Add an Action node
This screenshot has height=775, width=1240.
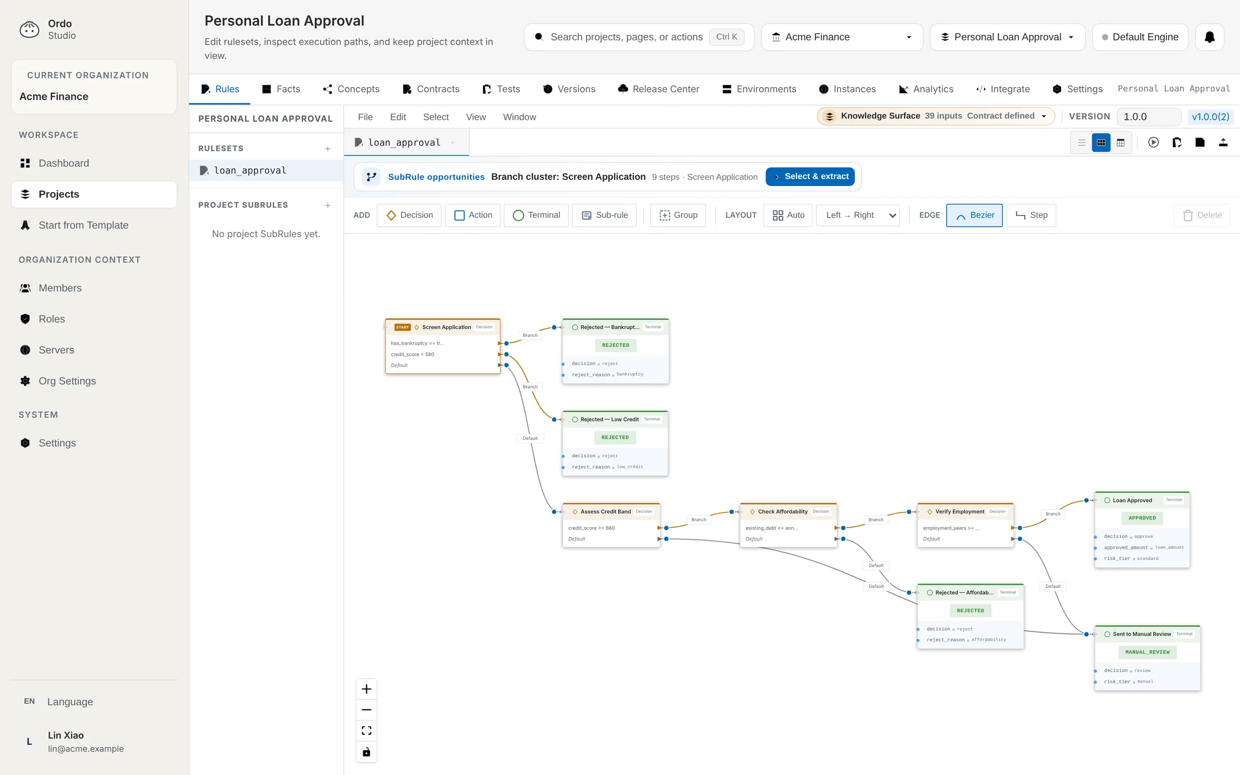473,215
